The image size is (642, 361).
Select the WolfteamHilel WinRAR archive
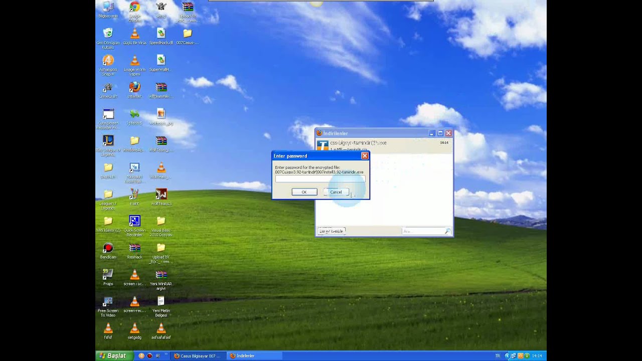[161, 90]
